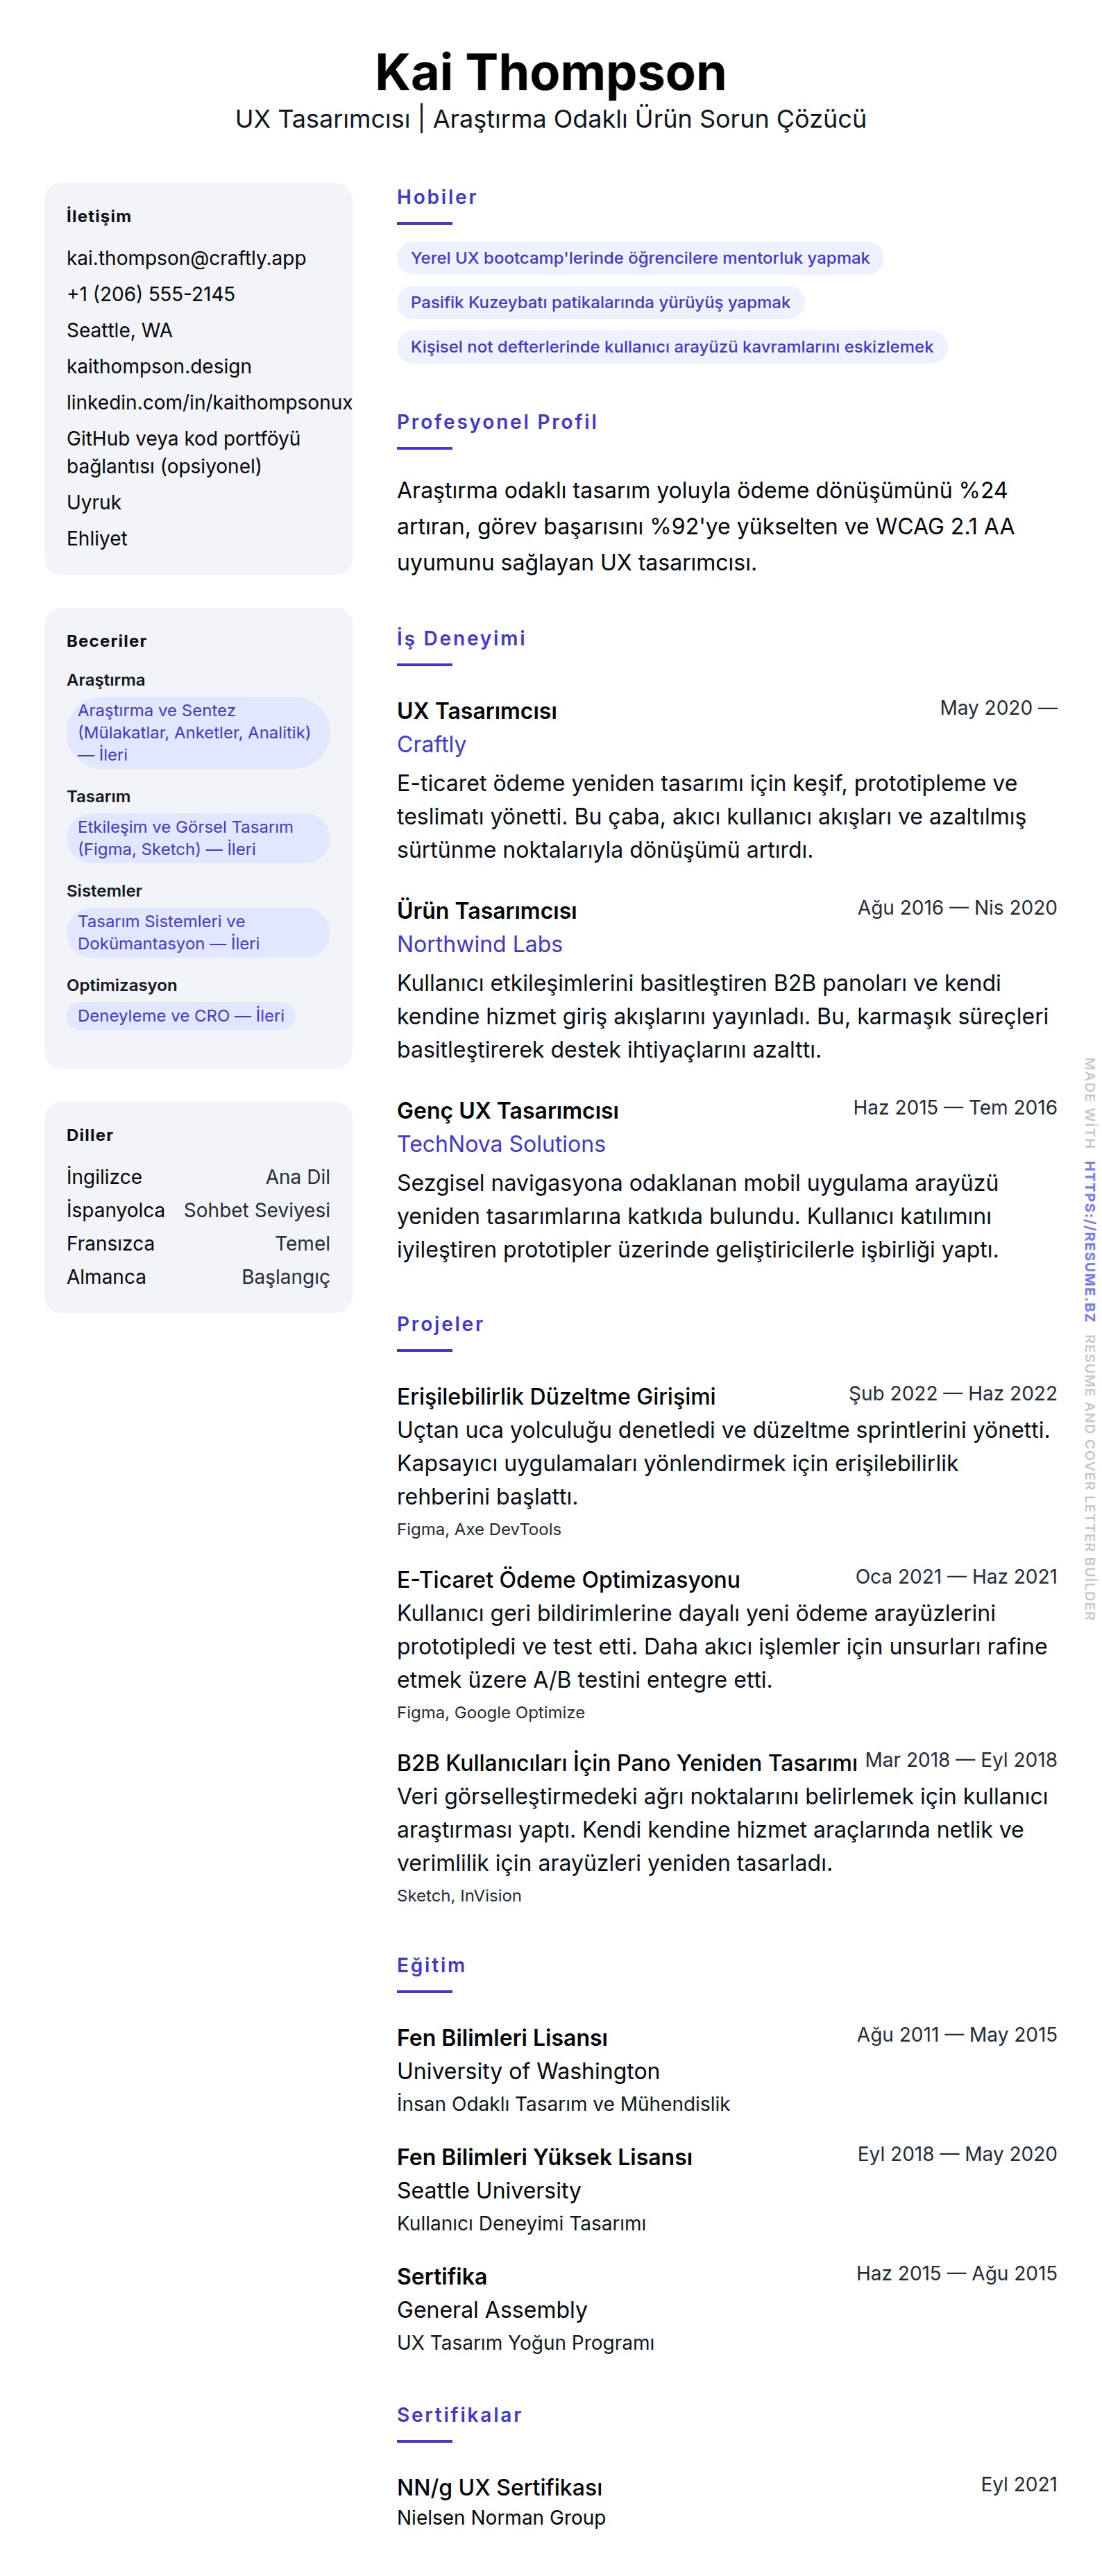Click the Pasifik Kuzeybatı yürüyüş hobby chip
The image size is (1102, 2576).
(x=600, y=302)
